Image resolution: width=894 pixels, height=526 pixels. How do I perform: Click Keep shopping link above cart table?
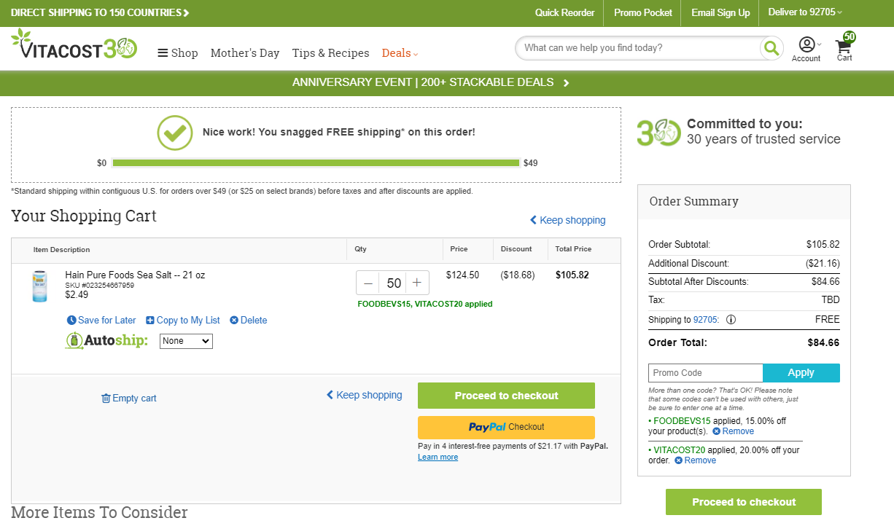(x=567, y=220)
